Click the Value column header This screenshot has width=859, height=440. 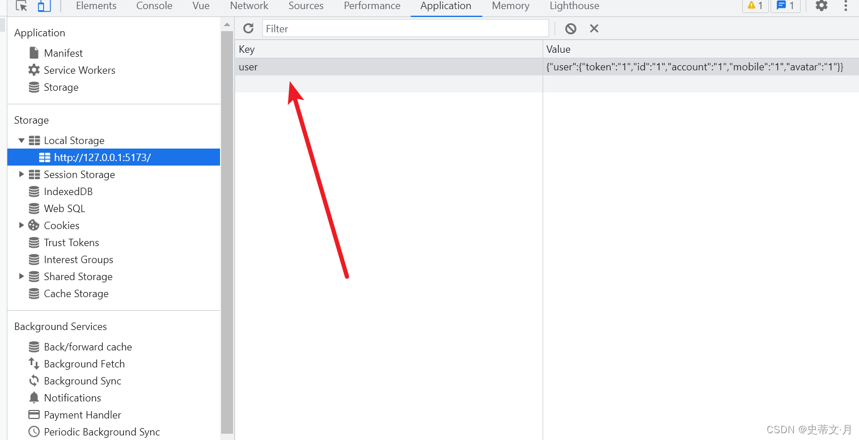701,49
